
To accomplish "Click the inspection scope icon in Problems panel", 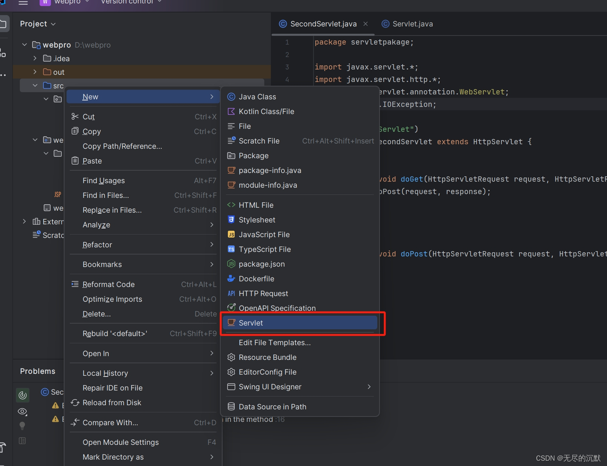I will click(22, 395).
